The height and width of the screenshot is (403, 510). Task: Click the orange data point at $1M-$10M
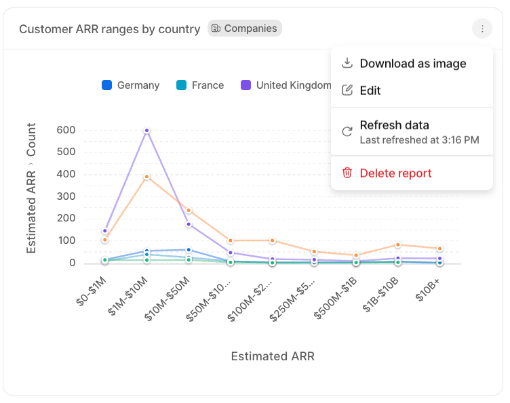(146, 177)
